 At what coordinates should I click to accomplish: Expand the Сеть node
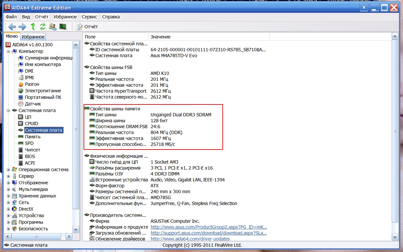point(9,203)
